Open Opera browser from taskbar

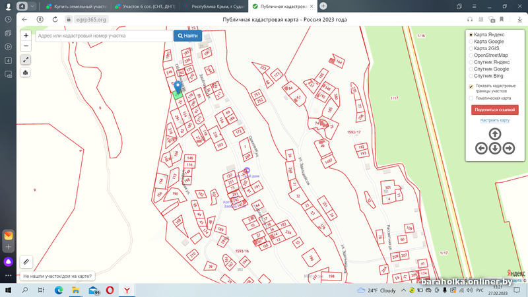coord(110,290)
